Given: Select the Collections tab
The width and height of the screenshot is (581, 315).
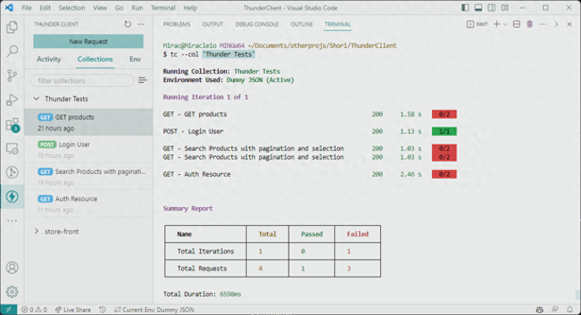Looking at the screenshot, I should (x=95, y=59).
